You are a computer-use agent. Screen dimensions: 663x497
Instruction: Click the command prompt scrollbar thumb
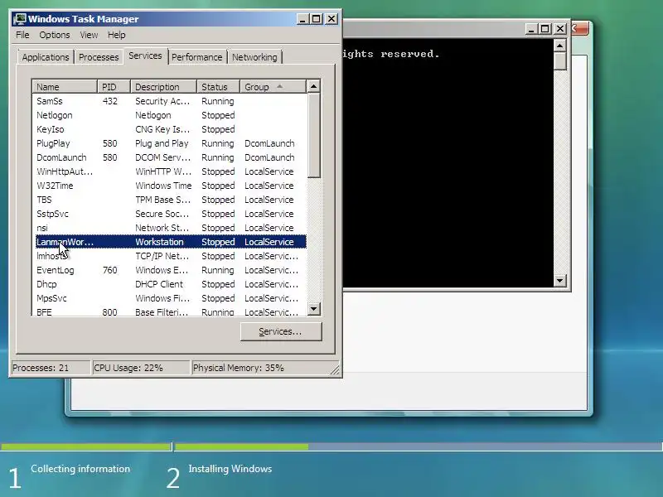click(x=560, y=60)
